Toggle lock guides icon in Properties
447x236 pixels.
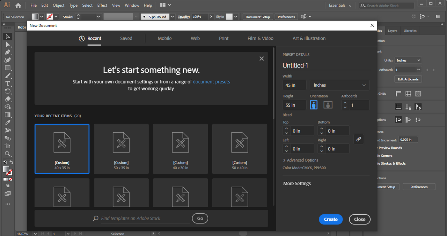(x=408, y=107)
